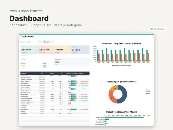Open the Januar month selector

(46, 42)
